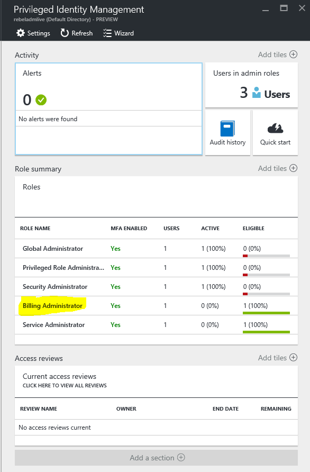Screen dimensions: 310x472
Task: Click active 1 (100%) for Global Administrator
Action: 213,249
